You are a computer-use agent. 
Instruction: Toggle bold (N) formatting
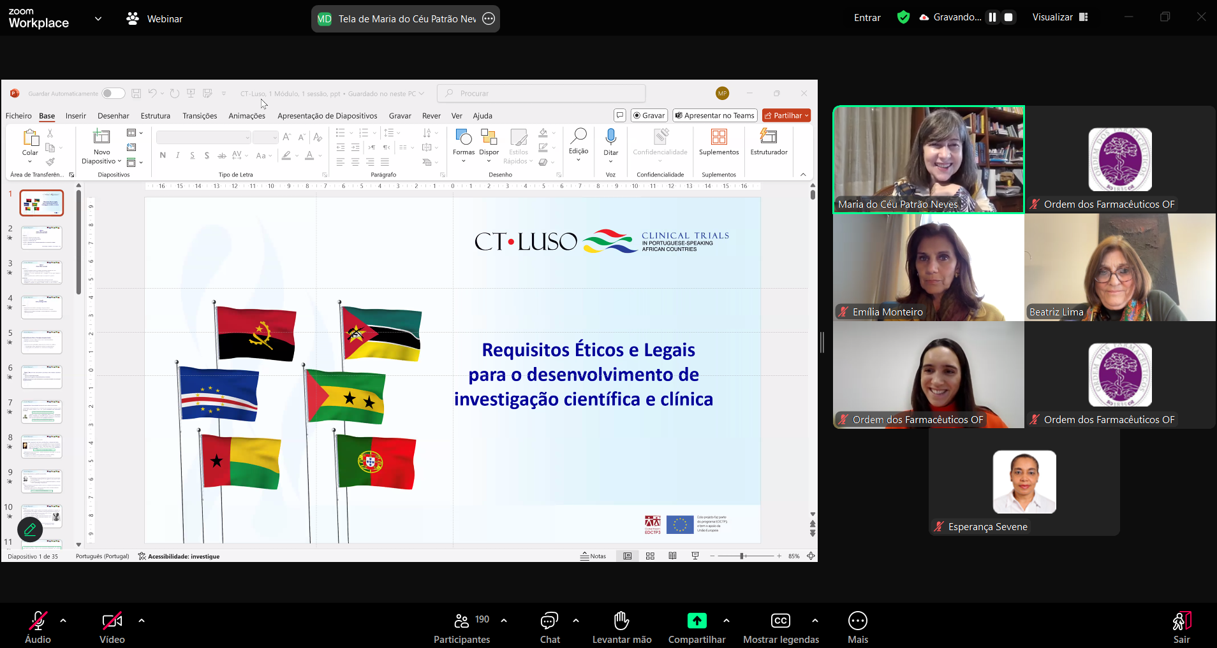tap(163, 155)
